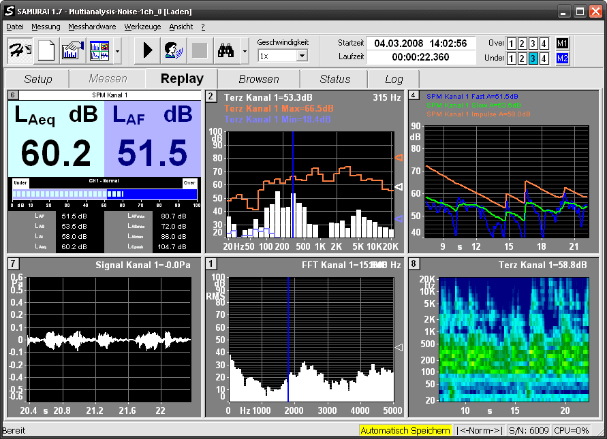Click the audio listen head icon
607x439 pixels.
click(x=172, y=50)
